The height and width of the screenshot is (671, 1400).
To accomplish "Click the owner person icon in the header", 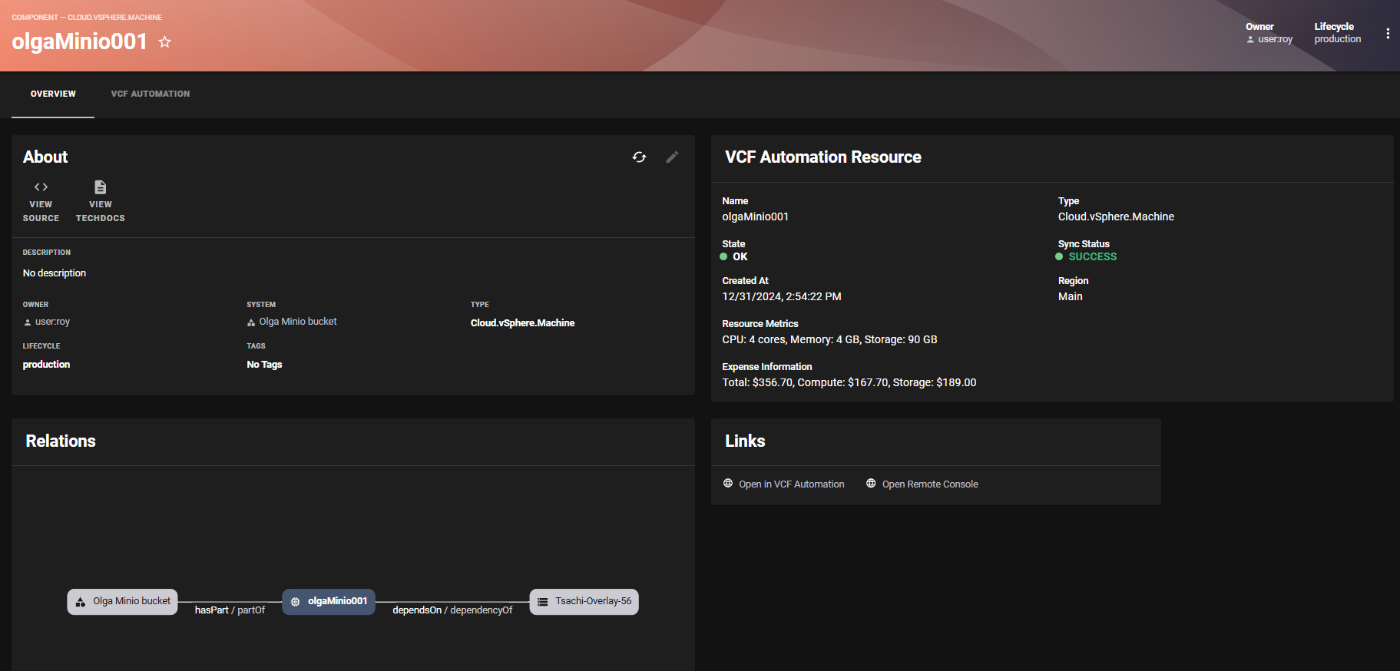I will click(x=1250, y=39).
